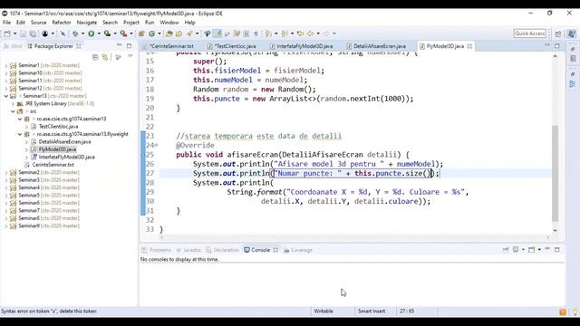This screenshot has width=580, height=326.
Task: Toggle Show Whitespace Characters pilcrow icon
Action: pyautogui.click(x=256, y=34)
